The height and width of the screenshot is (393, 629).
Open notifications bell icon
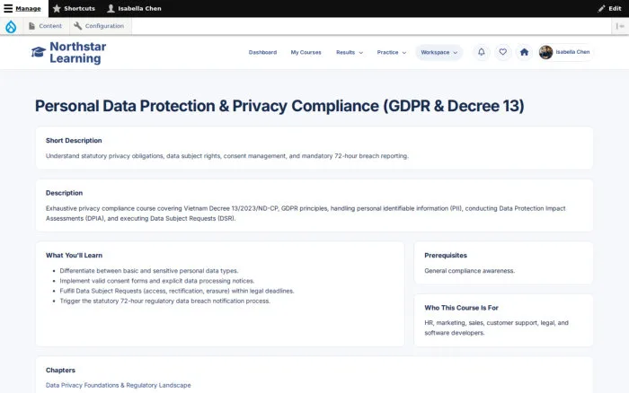pyautogui.click(x=482, y=52)
